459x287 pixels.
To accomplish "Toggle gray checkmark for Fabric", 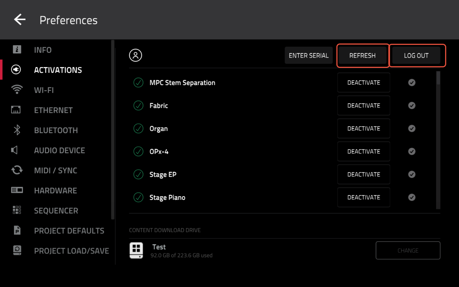I will click(412, 105).
